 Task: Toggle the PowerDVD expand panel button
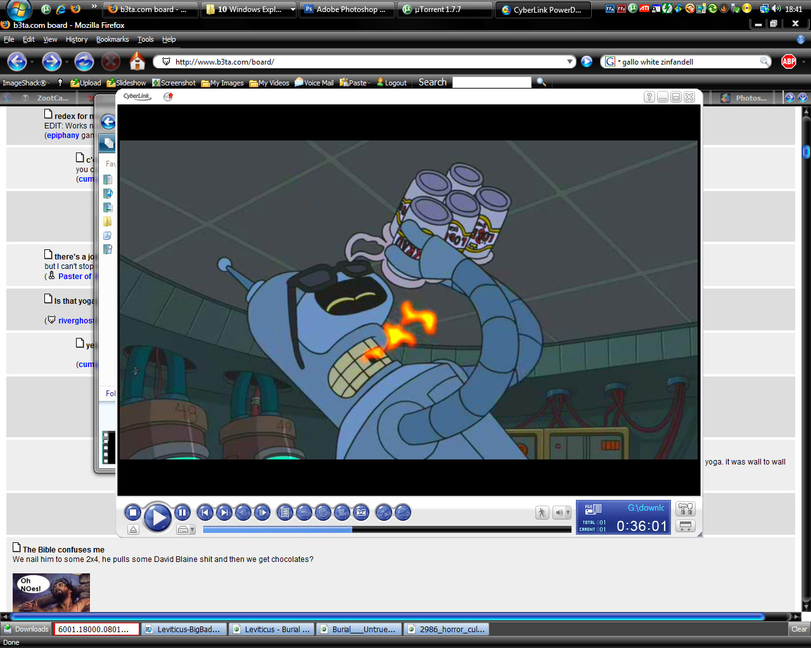click(x=686, y=526)
